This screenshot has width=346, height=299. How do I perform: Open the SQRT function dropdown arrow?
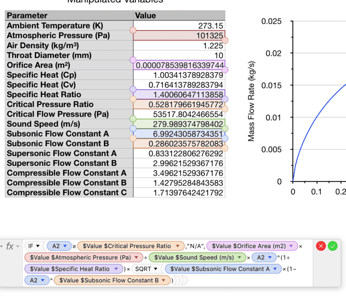156,269
